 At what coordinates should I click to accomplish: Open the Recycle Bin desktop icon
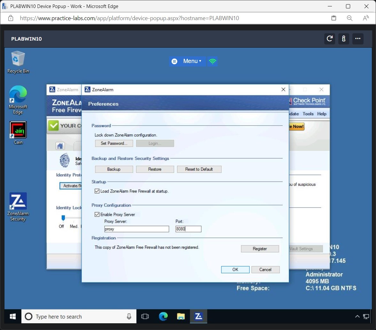pos(18,62)
